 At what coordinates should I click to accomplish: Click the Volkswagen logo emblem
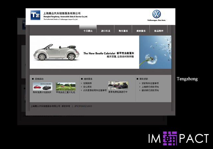pyautogui.click(x=156, y=14)
